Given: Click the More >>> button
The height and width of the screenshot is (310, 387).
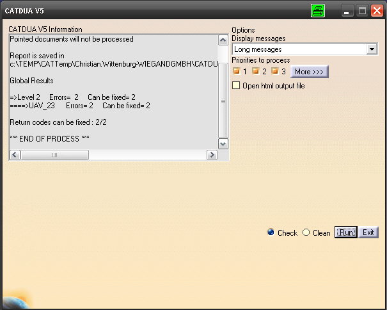Looking at the screenshot, I should click(309, 72).
